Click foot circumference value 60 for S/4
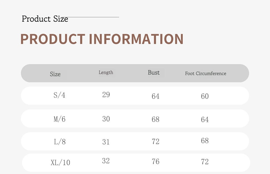Viewport: 270px width, 174px height. (205, 96)
